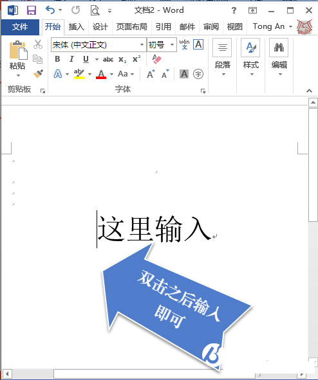The height and width of the screenshot is (380, 318).
Task: Cut selection with scissors icon
Action: click(38, 44)
